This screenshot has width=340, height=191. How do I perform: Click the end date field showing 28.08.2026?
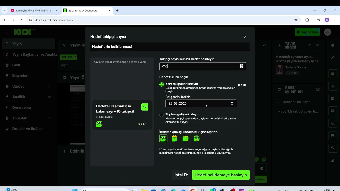201,103
